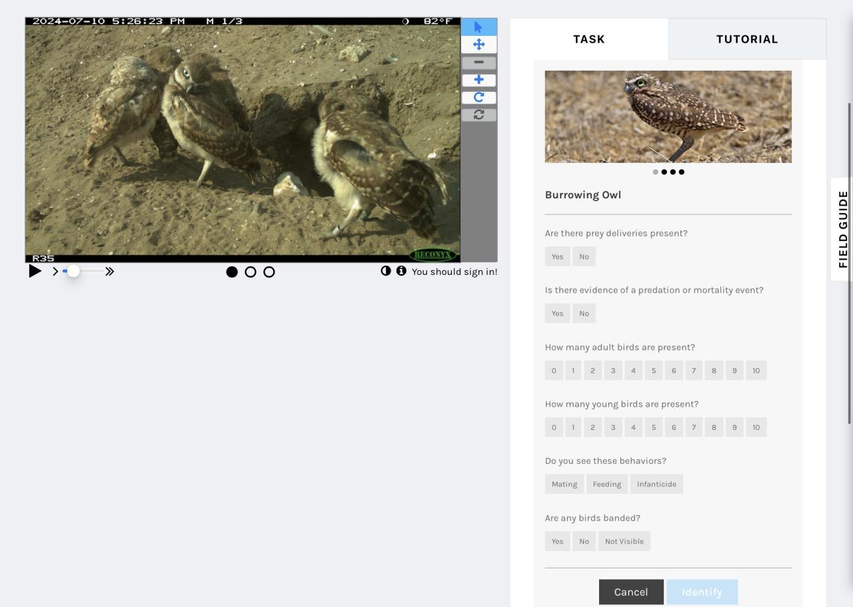Viewport: 853px width, 607px height.
Task: Choose 2 young birds present
Action: pyautogui.click(x=592, y=427)
